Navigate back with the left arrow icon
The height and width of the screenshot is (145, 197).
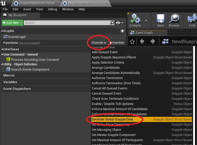[x=142, y=41]
